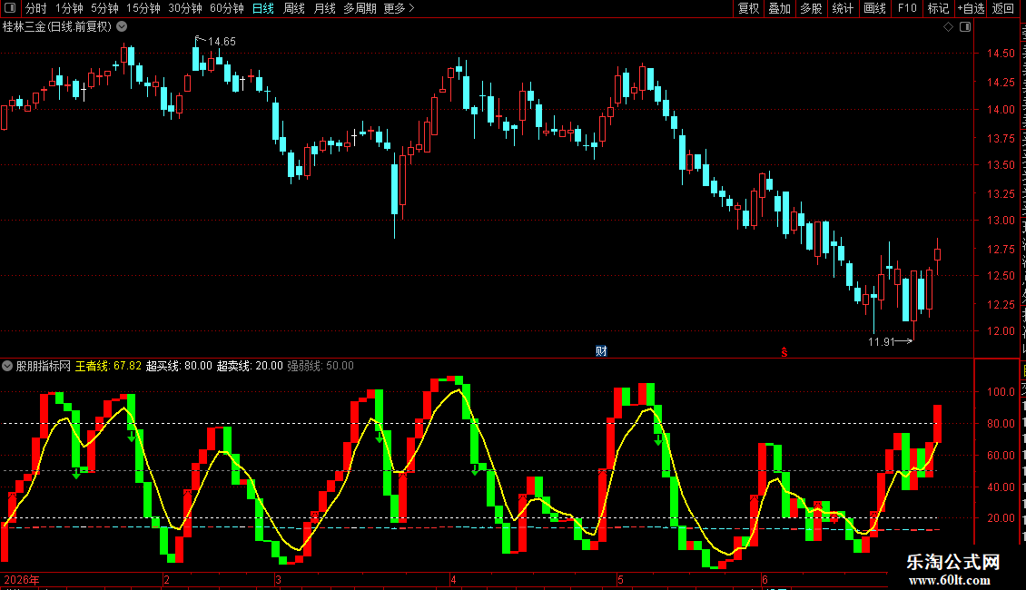
Task: Click the 60.00 indicator axis label
Action: click(x=1001, y=456)
